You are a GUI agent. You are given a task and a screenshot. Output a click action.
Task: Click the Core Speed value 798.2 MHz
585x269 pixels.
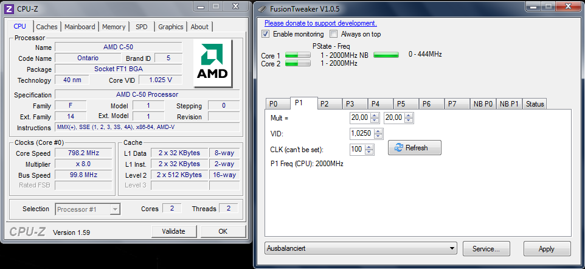(83, 153)
